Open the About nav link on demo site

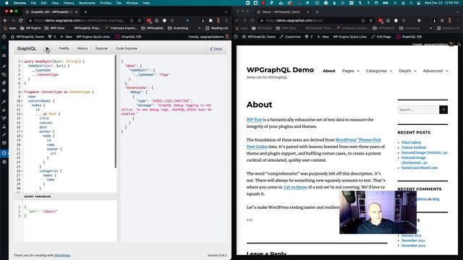click(329, 71)
